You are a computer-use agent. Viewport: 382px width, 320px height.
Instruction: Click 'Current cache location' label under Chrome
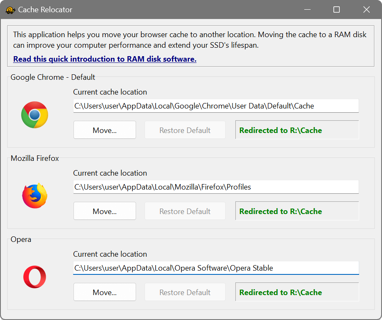(110, 92)
